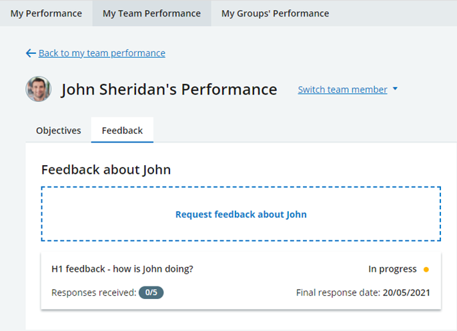Select the My Team Performance tab
457x331 pixels.
point(151,13)
